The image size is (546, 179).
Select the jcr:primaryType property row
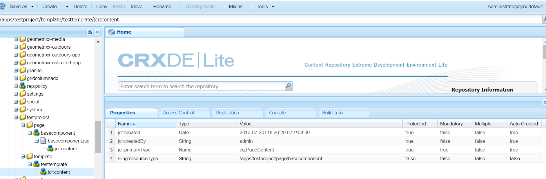[x=323, y=150]
